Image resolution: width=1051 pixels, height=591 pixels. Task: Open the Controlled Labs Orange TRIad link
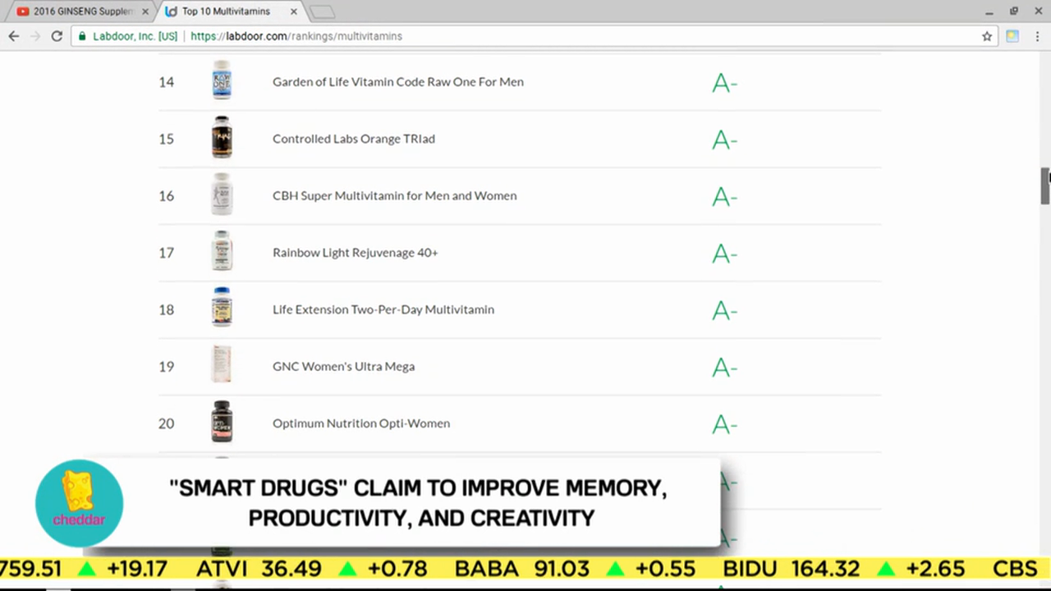(354, 139)
